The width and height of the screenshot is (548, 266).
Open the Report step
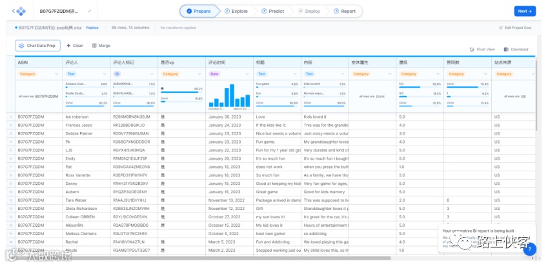coord(345,11)
